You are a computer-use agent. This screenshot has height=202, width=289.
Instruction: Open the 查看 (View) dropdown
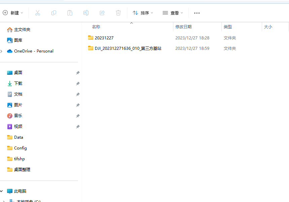(173, 13)
